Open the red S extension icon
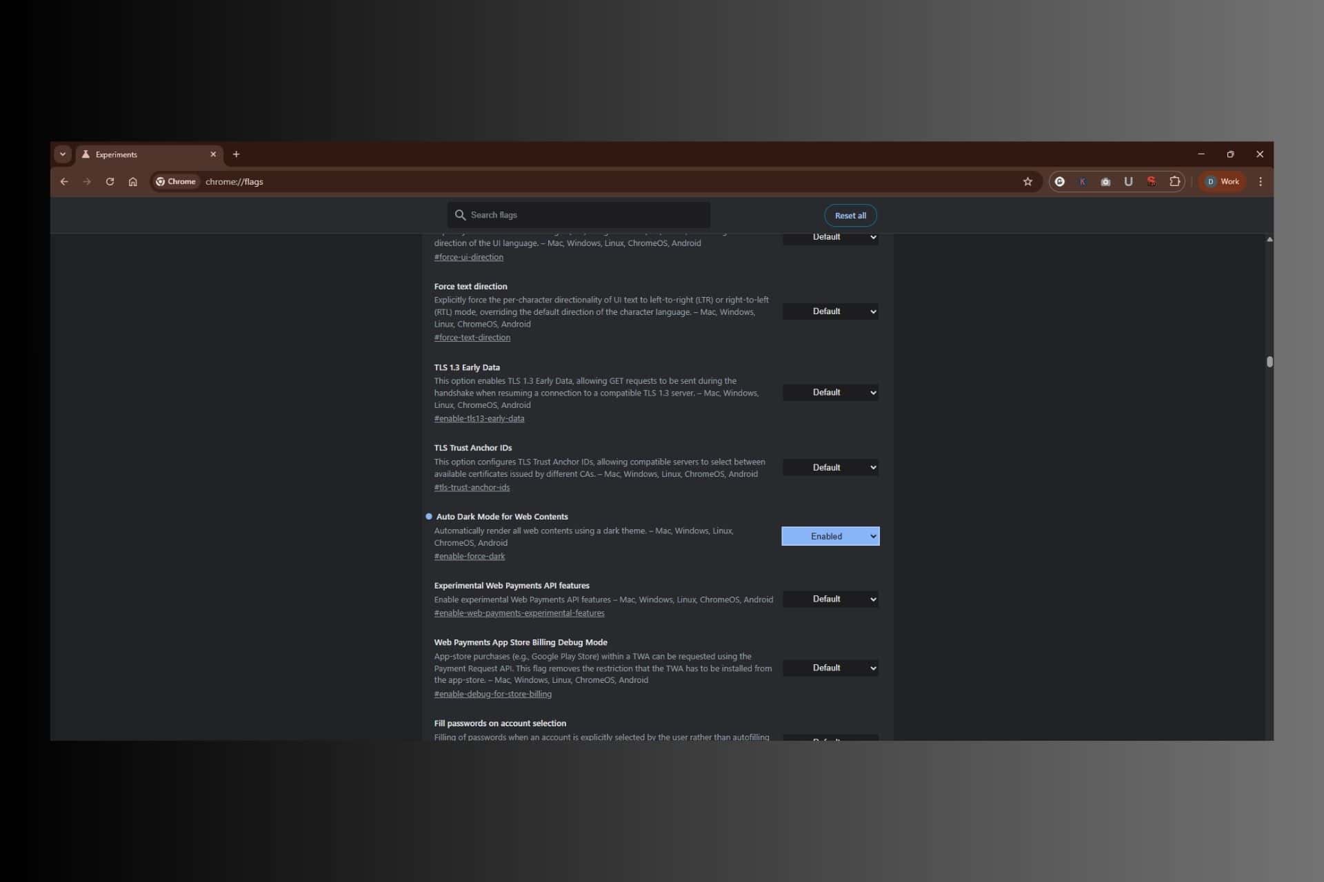Image resolution: width=1324 pixels, height=882 pixels. pyautogui.click(x=1152, y=181)
